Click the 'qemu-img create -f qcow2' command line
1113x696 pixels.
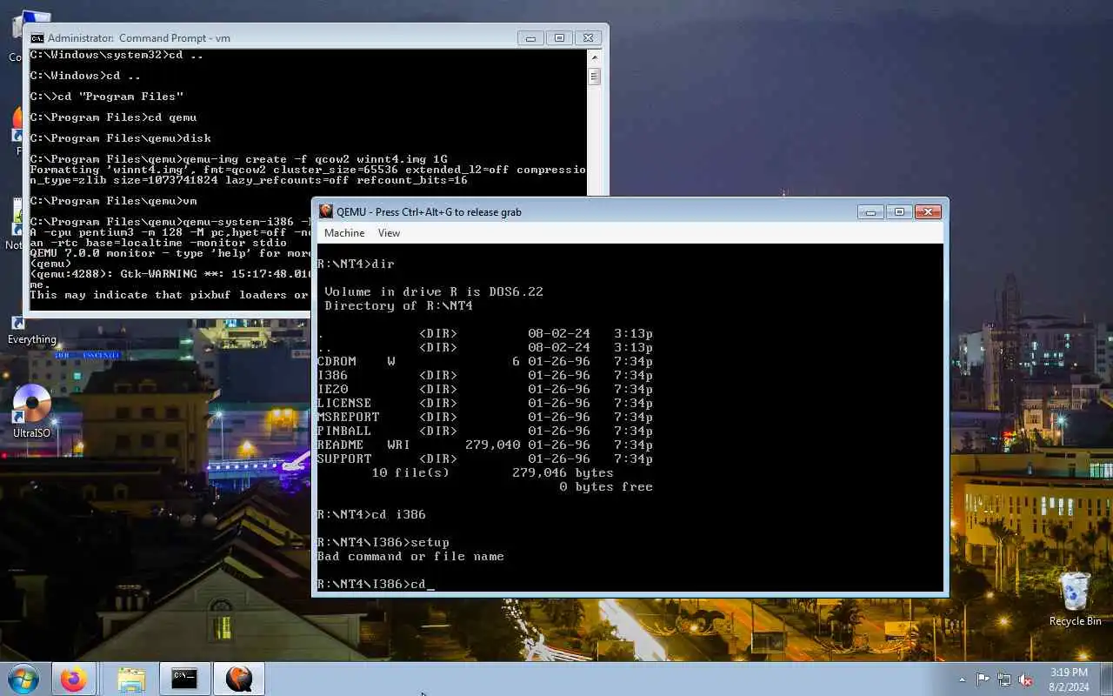238,159
